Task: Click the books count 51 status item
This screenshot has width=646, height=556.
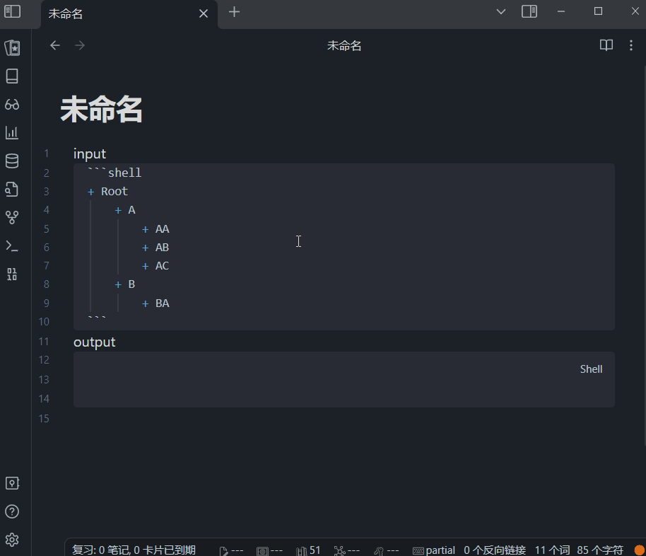Action: coord(308,550)
